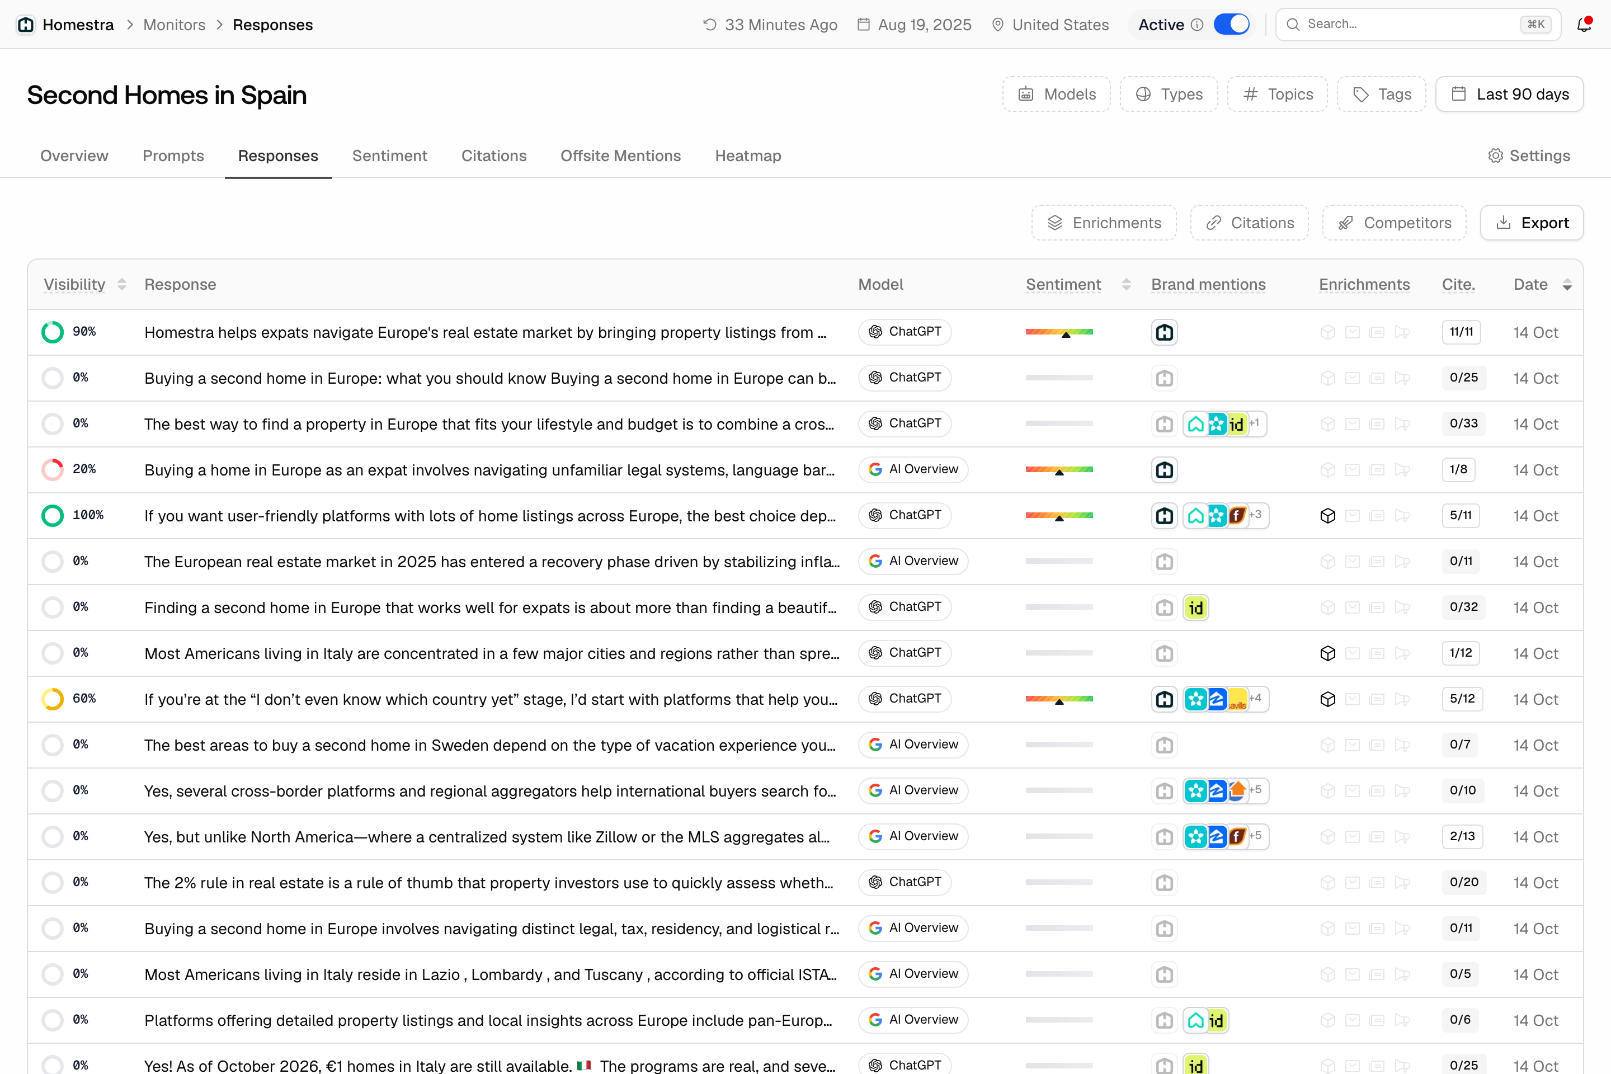Click the +5 brand overflow in 'Yes, several cross-border' row
This screenshot has width=1611, height=1074.
pos(1255,790)
